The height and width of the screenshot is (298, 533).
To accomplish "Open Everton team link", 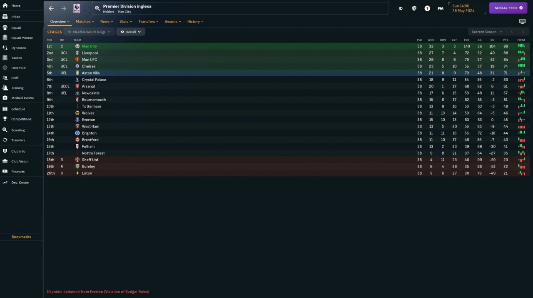I will [x=89, y=120].
